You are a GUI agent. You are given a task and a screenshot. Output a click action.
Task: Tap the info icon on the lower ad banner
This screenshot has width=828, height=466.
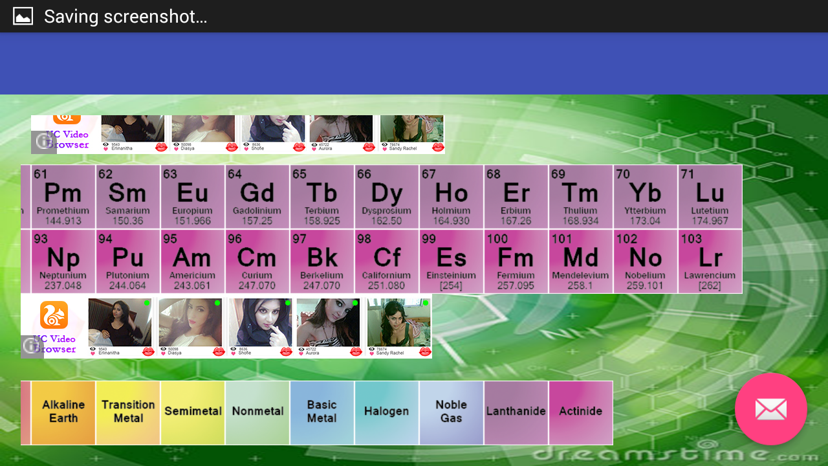pyautogui.click(x=32, y=346)
